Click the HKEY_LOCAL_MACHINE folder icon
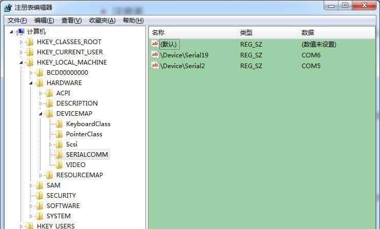This screenshot has height=229, width=380. (x=30, y=63)
